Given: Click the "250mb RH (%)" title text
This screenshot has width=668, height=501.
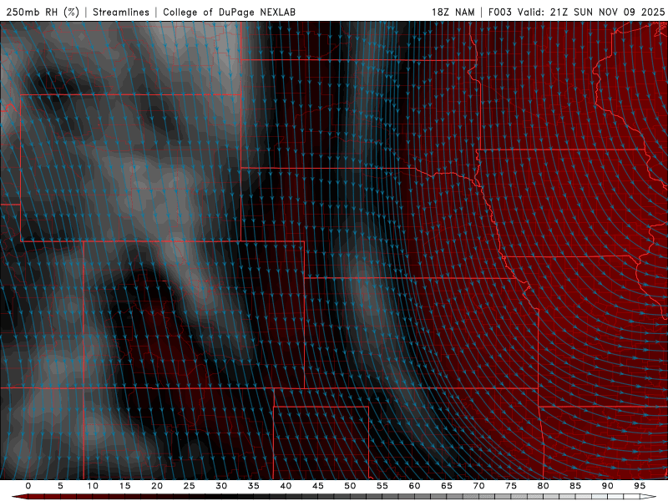Looking at the screenshot, I should 43,12.
